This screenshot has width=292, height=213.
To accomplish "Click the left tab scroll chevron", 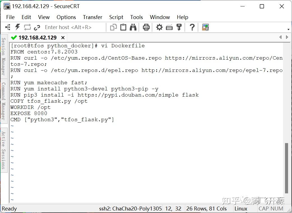I will pos(281,37).
